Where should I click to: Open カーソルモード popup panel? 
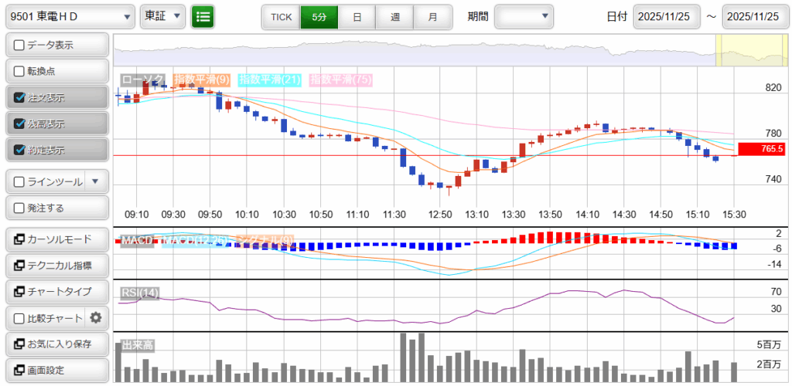56,239
